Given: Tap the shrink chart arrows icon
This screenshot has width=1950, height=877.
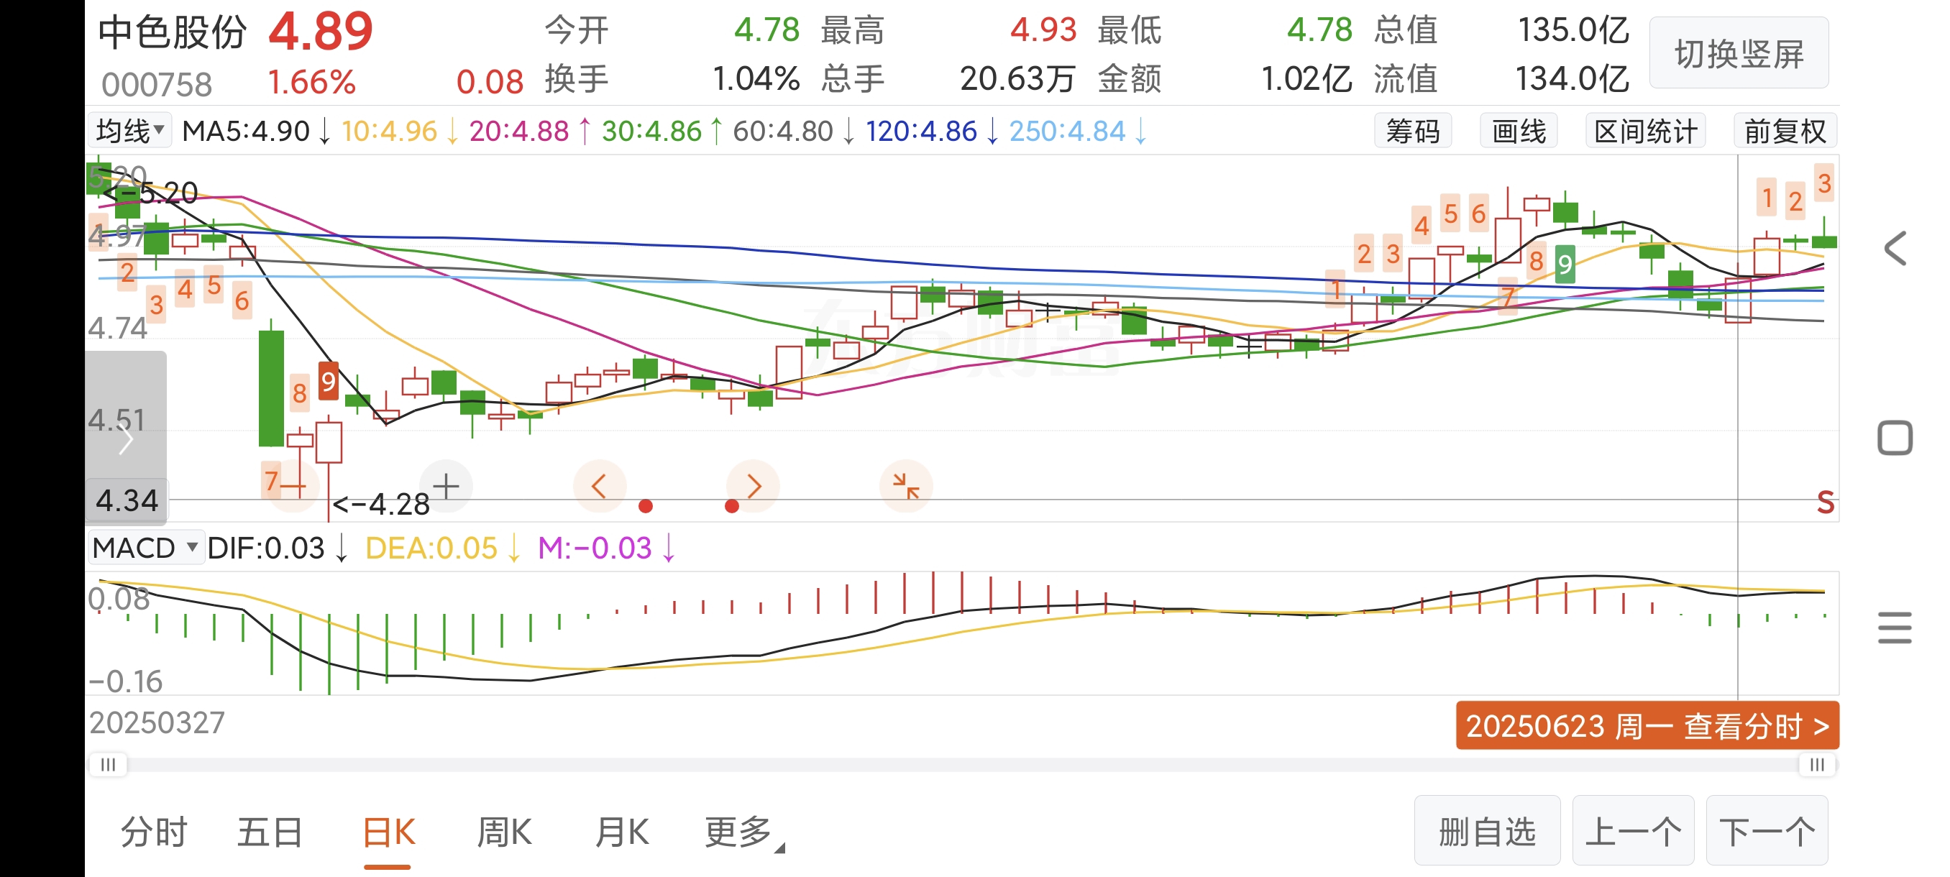Looking at the screenshot, I should 905,487.
